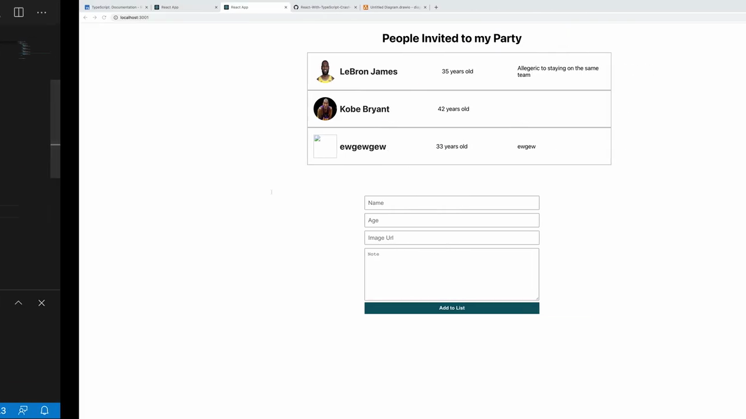Go back with the browser back arrow
746x419 pixels.
tap(85, 17)
